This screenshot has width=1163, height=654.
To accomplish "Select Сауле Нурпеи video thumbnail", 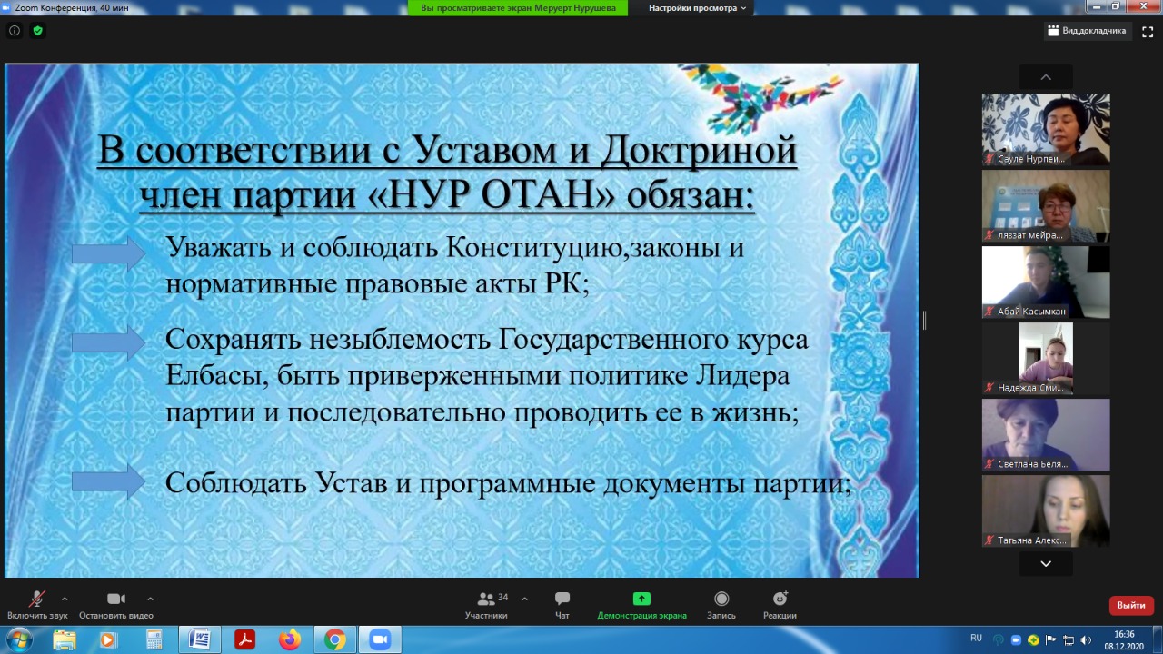I will tap(1046, 129).
